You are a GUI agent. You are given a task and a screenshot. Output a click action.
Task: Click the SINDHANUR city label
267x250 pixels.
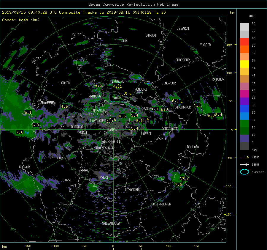(x=183, y=107)
